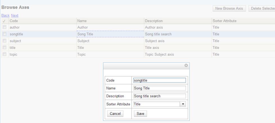Check the subject row checkbox
Viewport: 275px width, 123px height.
[x=4, y=41]
